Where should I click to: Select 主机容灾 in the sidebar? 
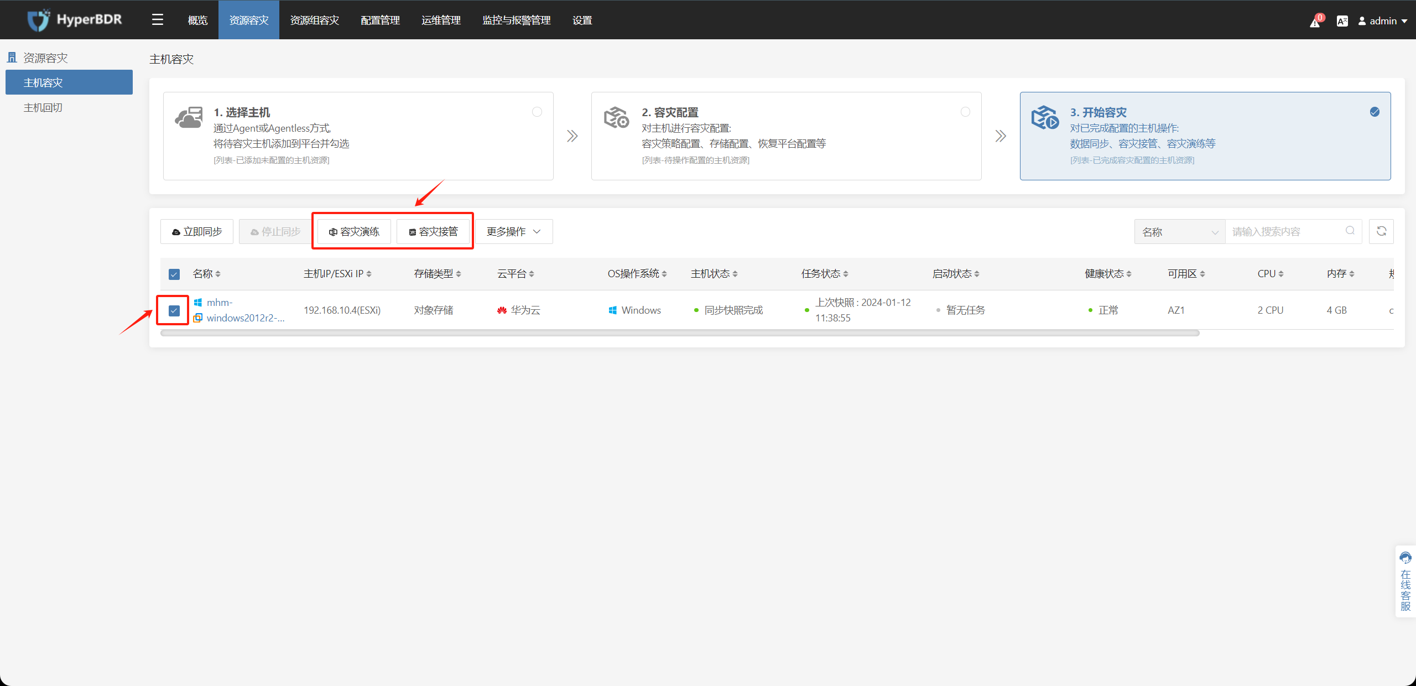(69, 82)
